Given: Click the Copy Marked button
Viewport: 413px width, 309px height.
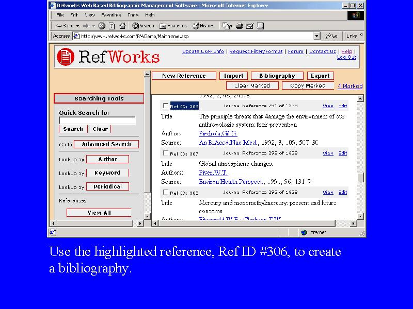Looking at the screenshot, I should point(308,85).
